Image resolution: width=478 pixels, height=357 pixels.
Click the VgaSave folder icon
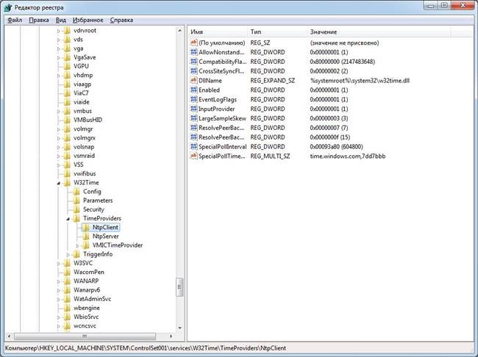tap(67, 57)
